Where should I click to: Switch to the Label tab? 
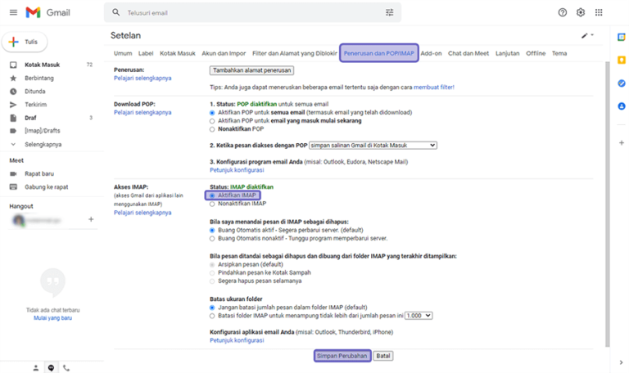[x=146, y=53]
